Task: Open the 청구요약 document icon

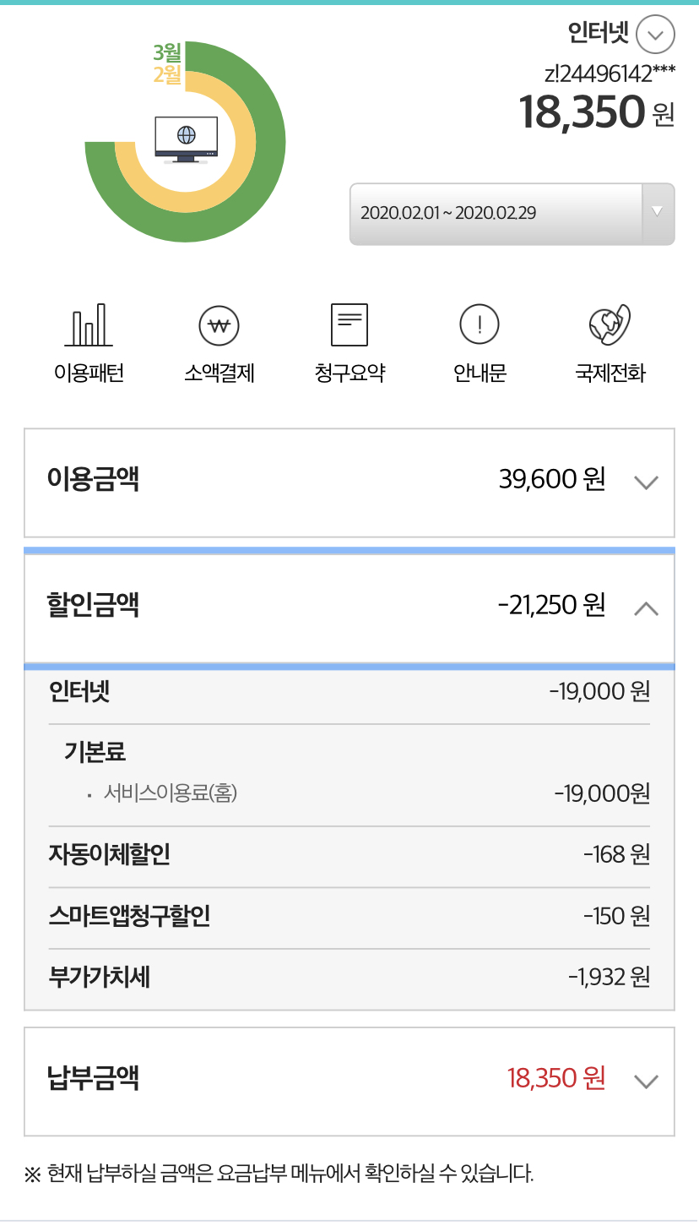Action: 349,325
